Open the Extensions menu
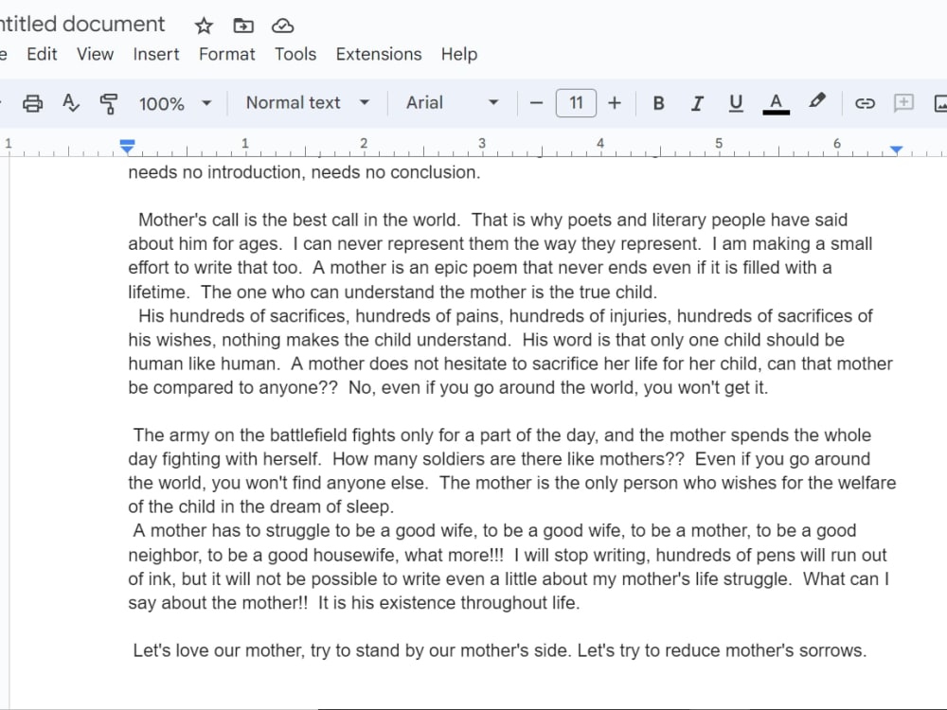The height and width of the screenshot is (710, 947). pyautogui.click(x=379, y=54)
